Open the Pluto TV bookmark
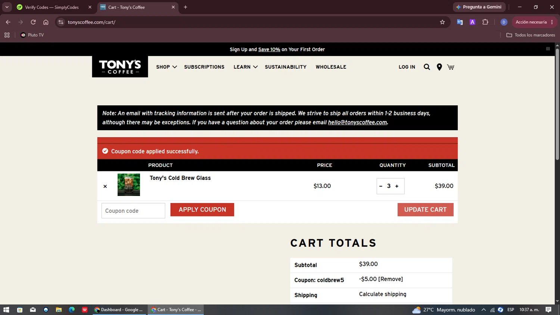The height and width of the screenshot is (315, 560). click(32, 35)
